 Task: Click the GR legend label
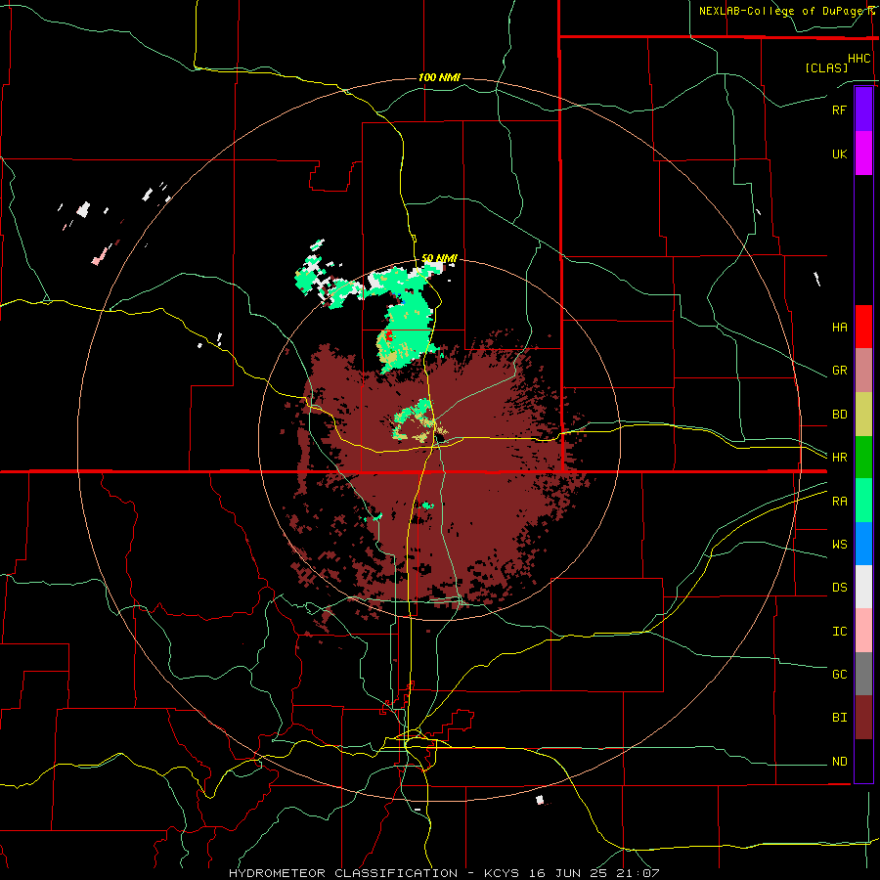(x=839, y=371)
